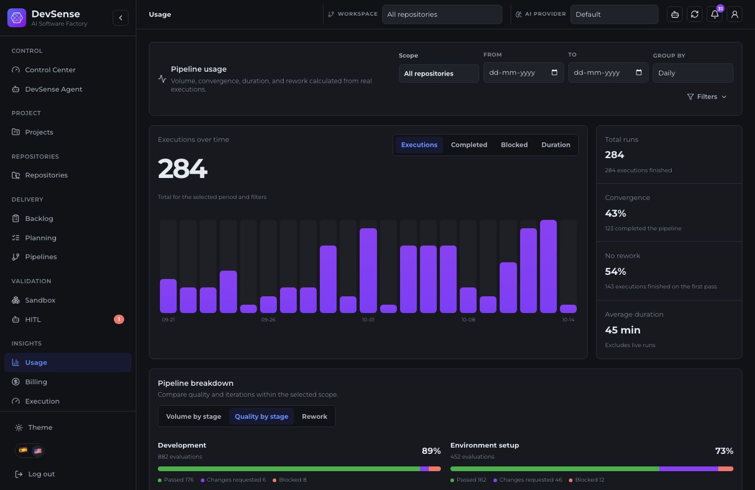The image size is (755, 490).
Task: Open the Scope All repositories dropdown
Action: pyautogui.click(x=439, y=73)
